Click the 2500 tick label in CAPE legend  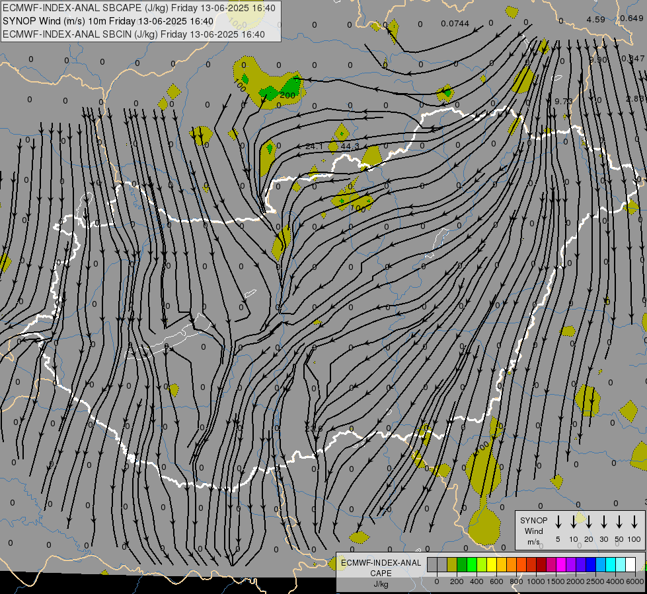595,581
